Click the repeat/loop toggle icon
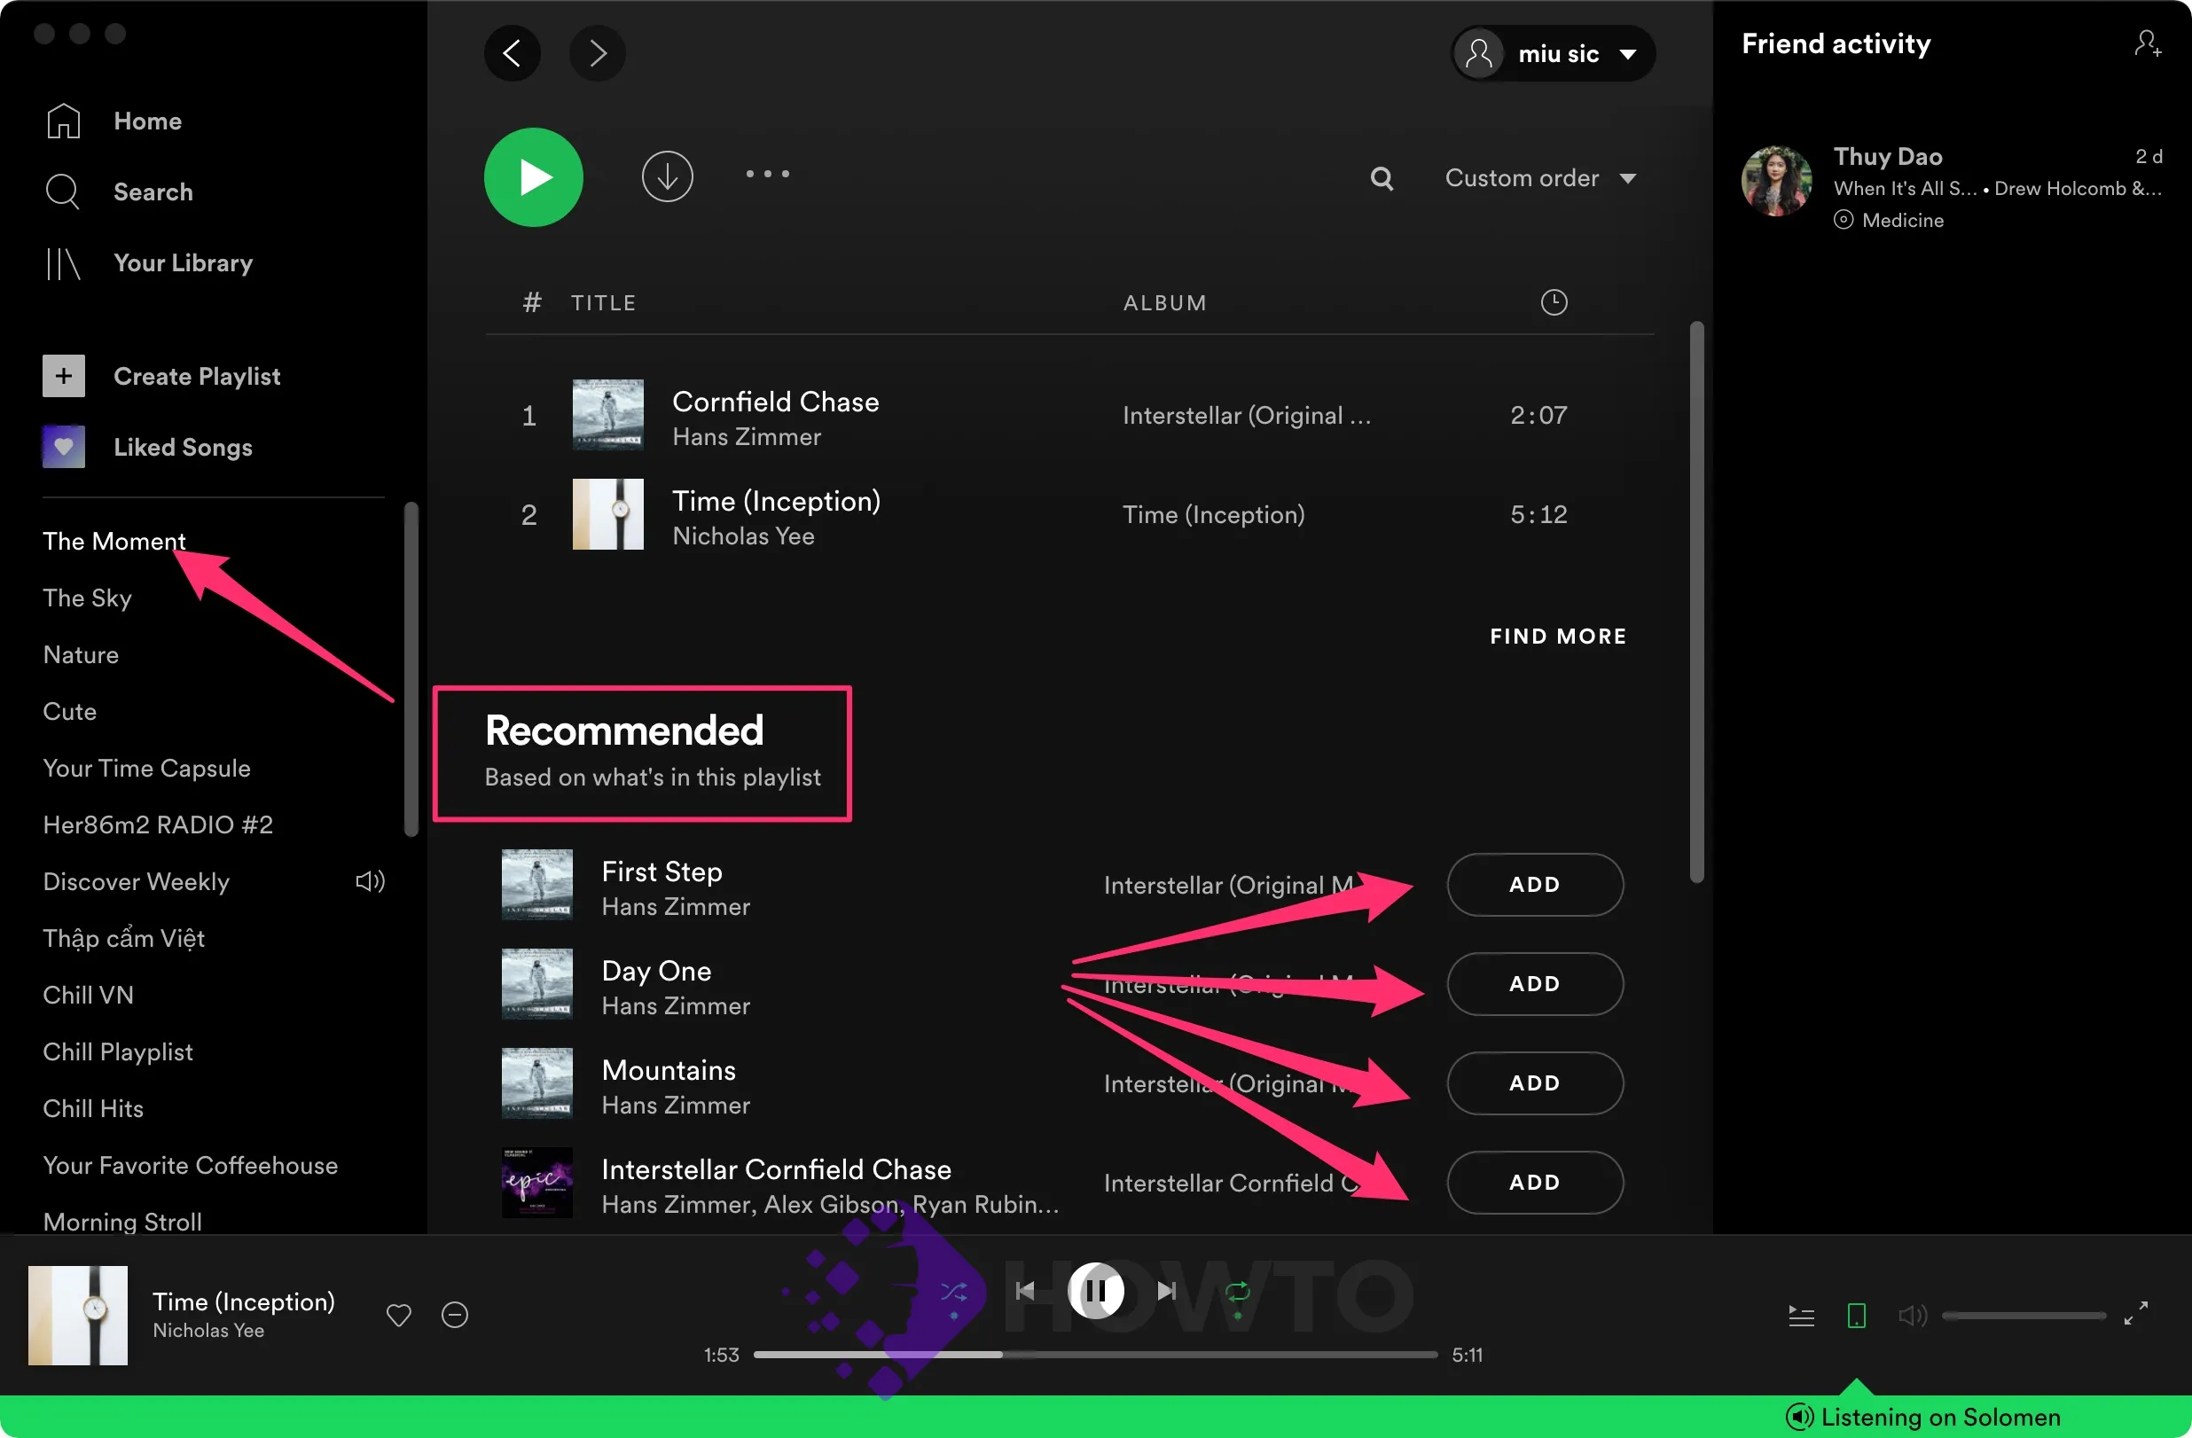This screenshot has width=2192, height=1438. tap(1237, 1289)
